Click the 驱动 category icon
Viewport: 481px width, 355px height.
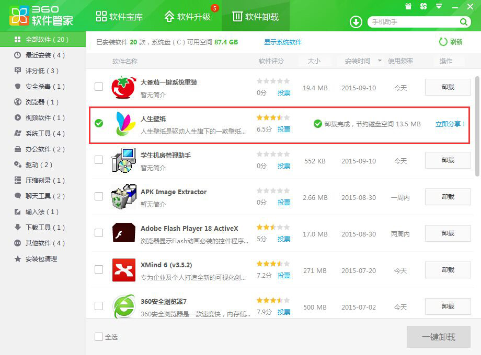point(18,165)
